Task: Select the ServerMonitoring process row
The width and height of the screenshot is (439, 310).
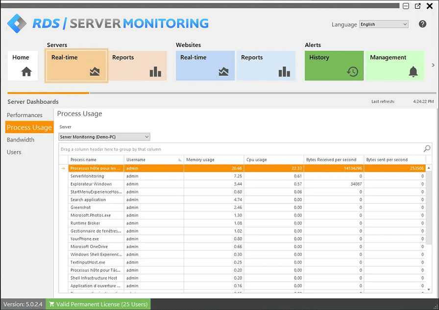Action: pos(87,176)
